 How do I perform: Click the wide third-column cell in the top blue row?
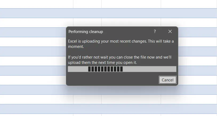131,13
